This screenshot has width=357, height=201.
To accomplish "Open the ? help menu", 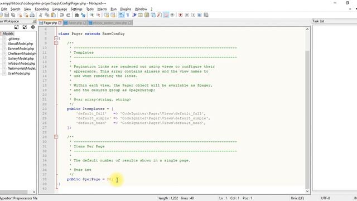I will click(151, 9).
